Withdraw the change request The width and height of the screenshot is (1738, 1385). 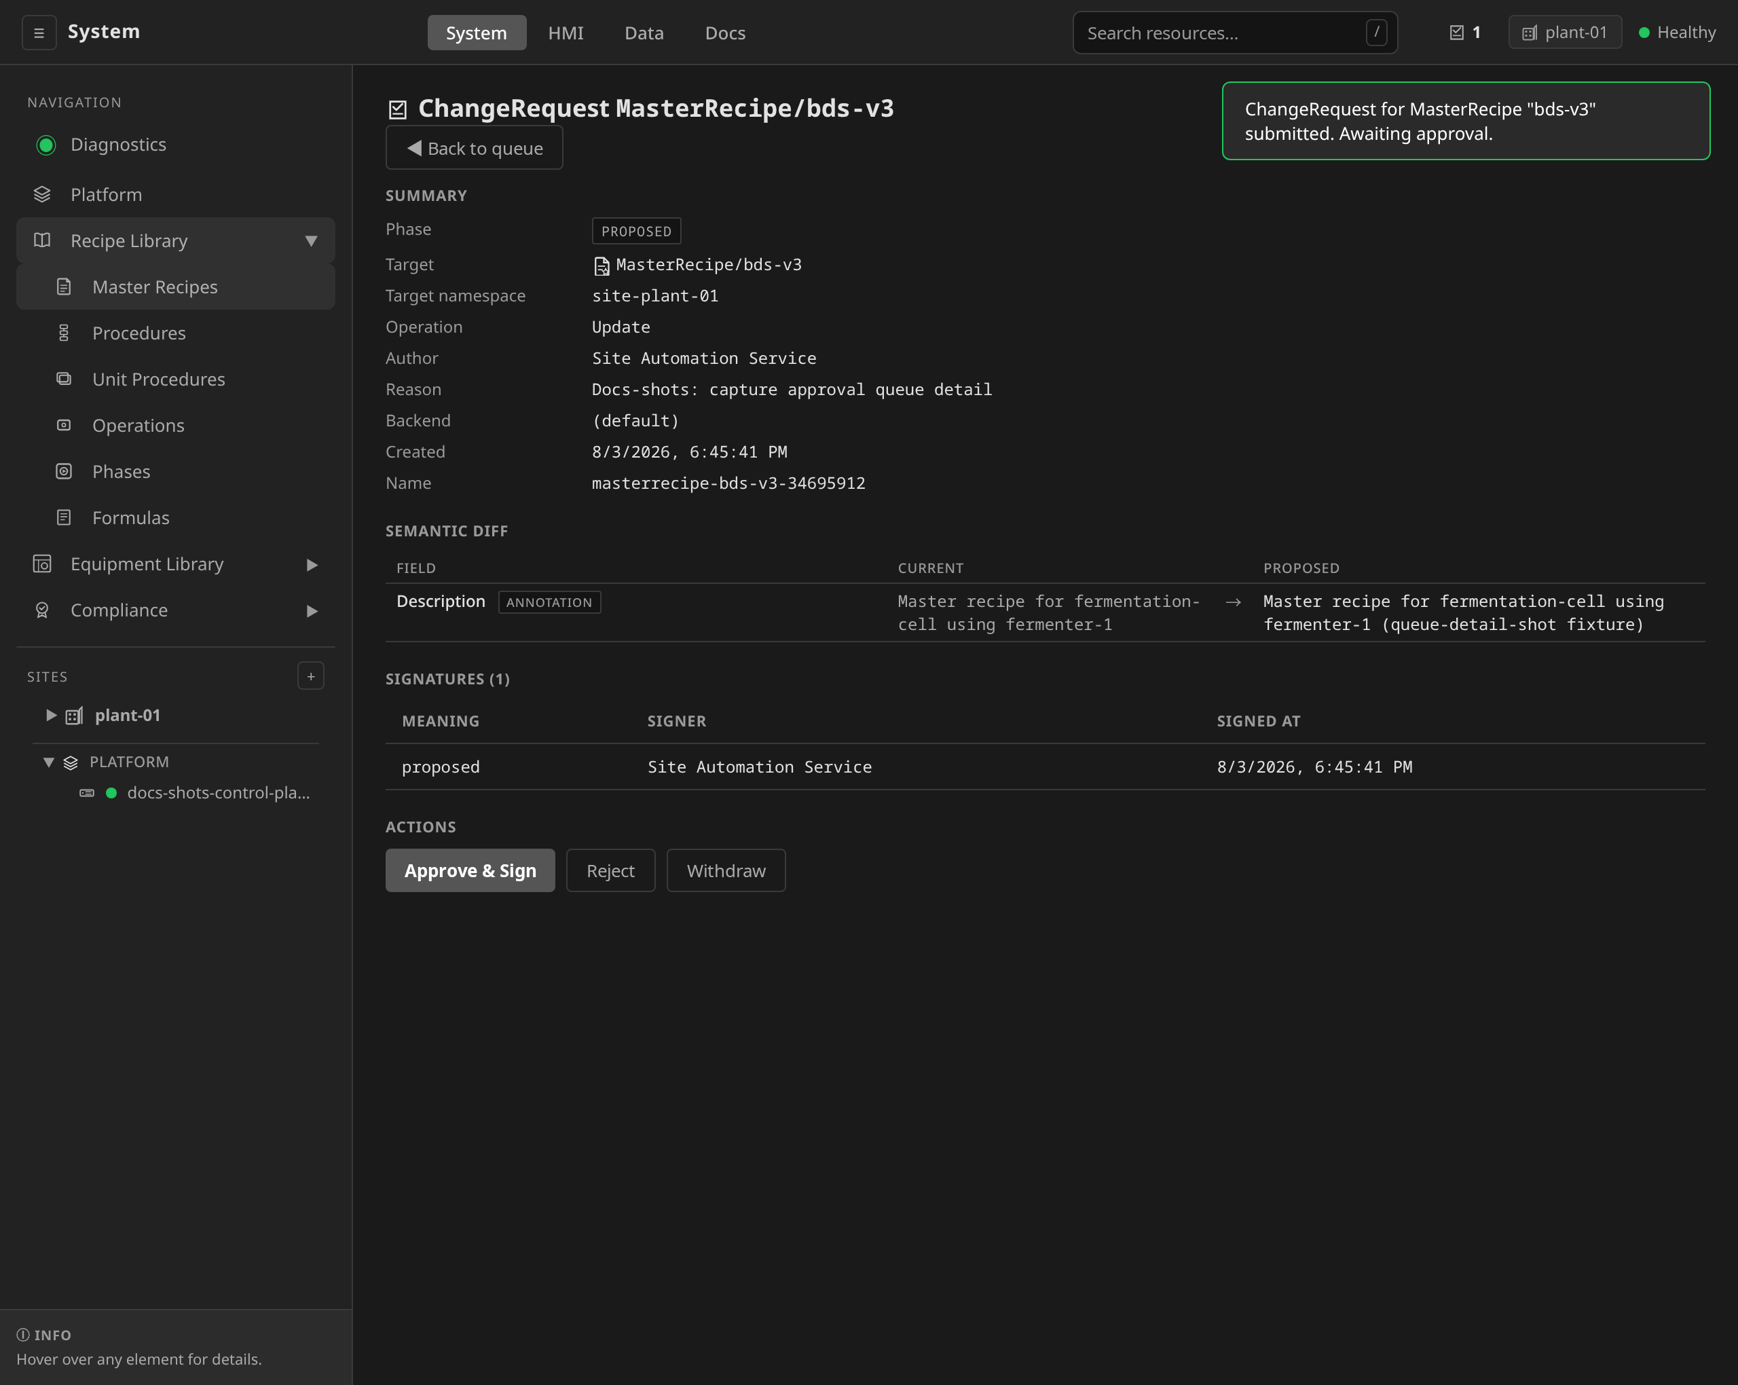click(726, 870)
